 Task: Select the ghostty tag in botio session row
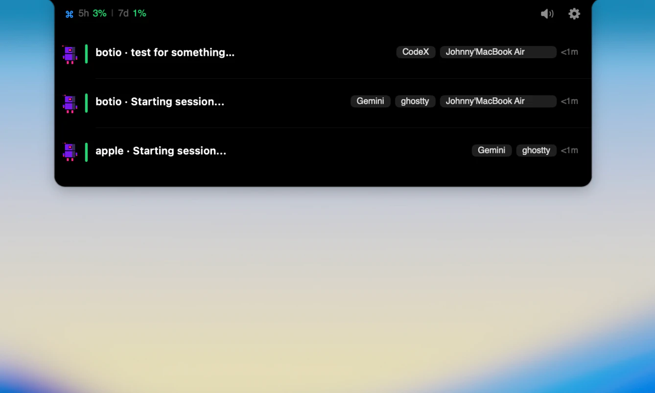[415, 101]
